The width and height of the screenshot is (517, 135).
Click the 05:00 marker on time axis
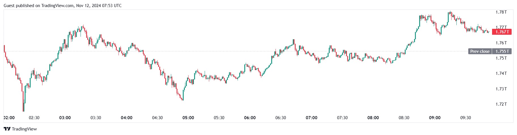(x=188, y=118)
